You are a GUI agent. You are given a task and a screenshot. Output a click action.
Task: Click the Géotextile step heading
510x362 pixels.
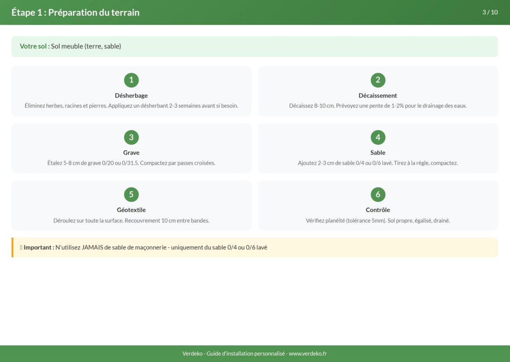(x=131, y=210)
